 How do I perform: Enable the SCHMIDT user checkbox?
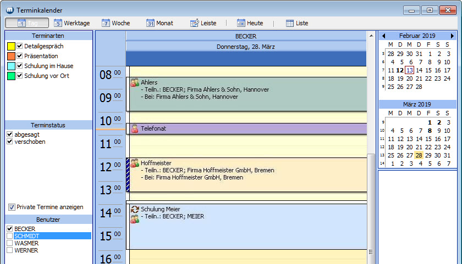point(10,235)
